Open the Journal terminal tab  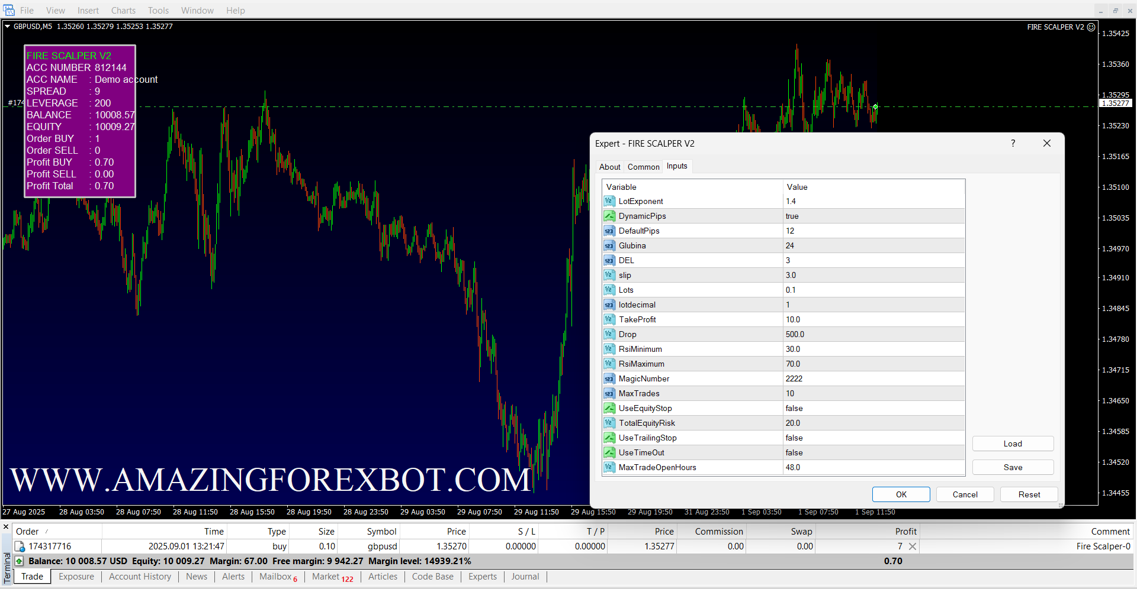tap(525, 577)
